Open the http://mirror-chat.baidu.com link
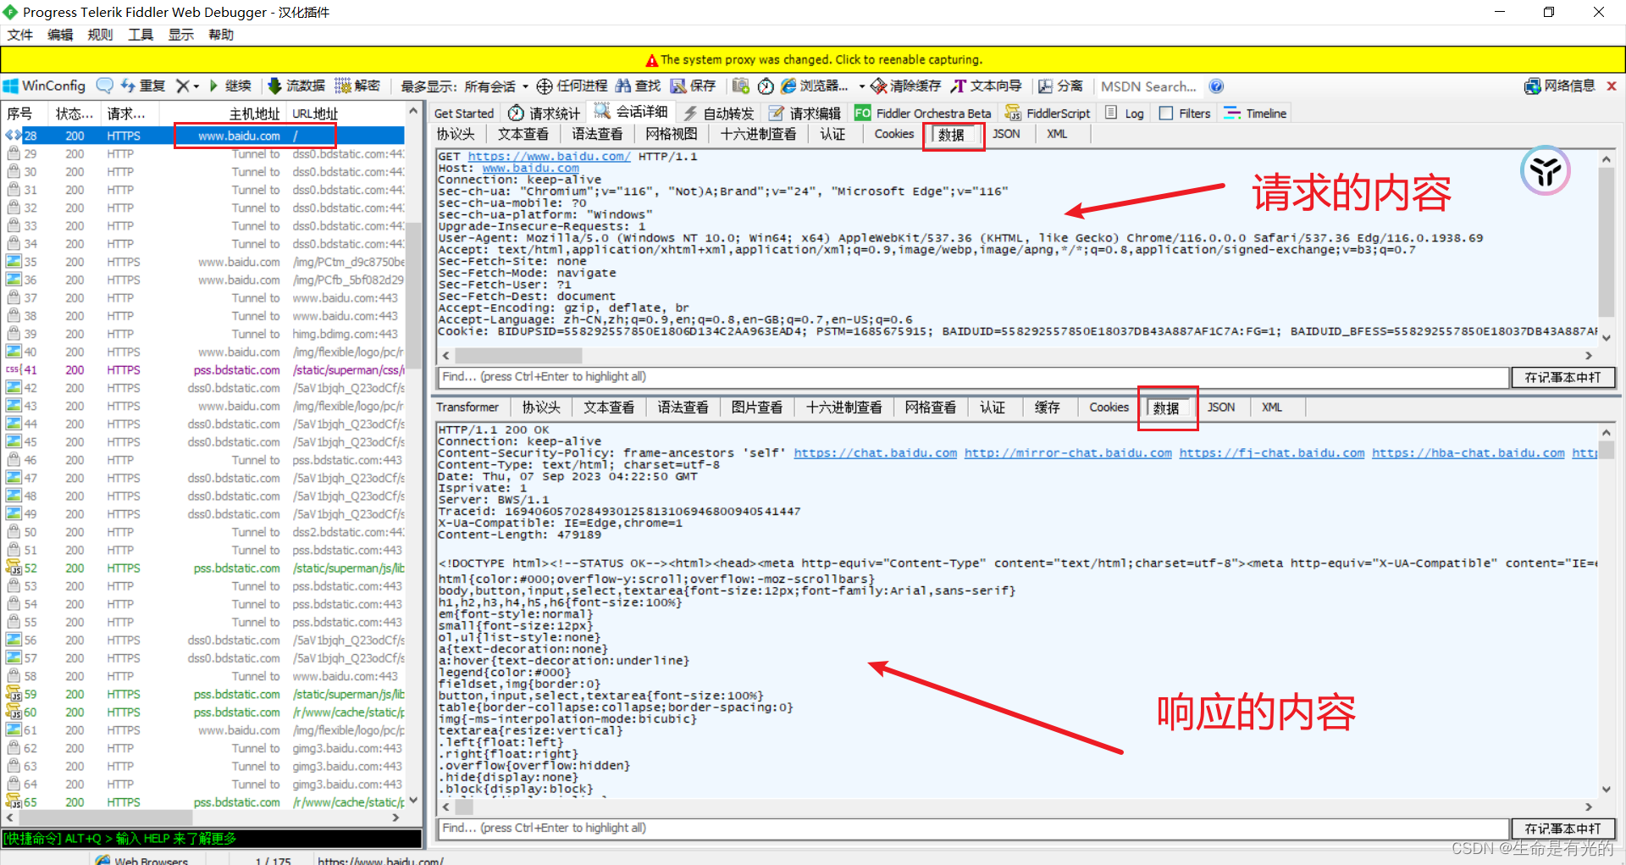 pos(1068,453)
